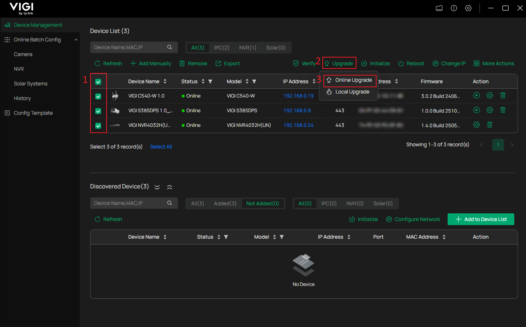Delete the VIGI NVR4032H device
This screenshot has height=327, width=526.
490,125
